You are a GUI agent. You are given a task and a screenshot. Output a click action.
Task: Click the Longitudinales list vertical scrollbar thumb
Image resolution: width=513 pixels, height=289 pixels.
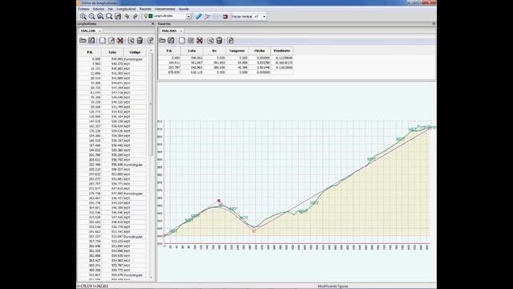(151, 104)
